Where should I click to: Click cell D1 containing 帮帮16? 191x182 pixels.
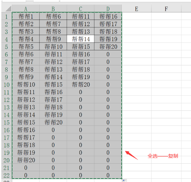click(108, 16)
